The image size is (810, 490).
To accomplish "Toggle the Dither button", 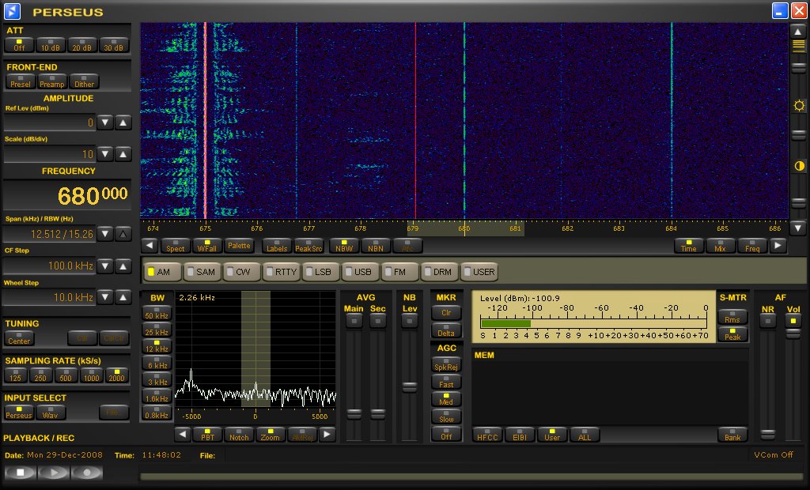I will [x=84, y=81].
